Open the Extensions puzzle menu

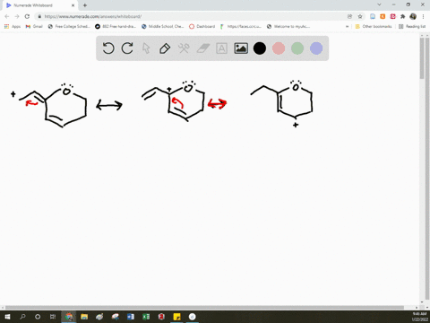402,16
